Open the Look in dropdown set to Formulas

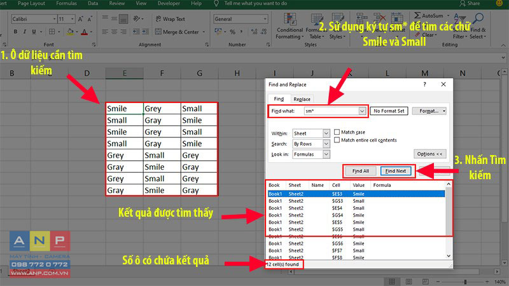(x=326, y=154)
